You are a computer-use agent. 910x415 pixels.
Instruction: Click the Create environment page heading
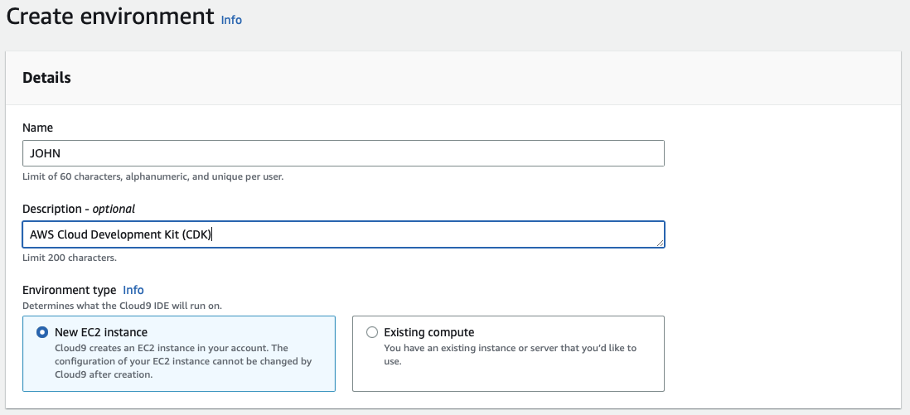click(110, 17)
